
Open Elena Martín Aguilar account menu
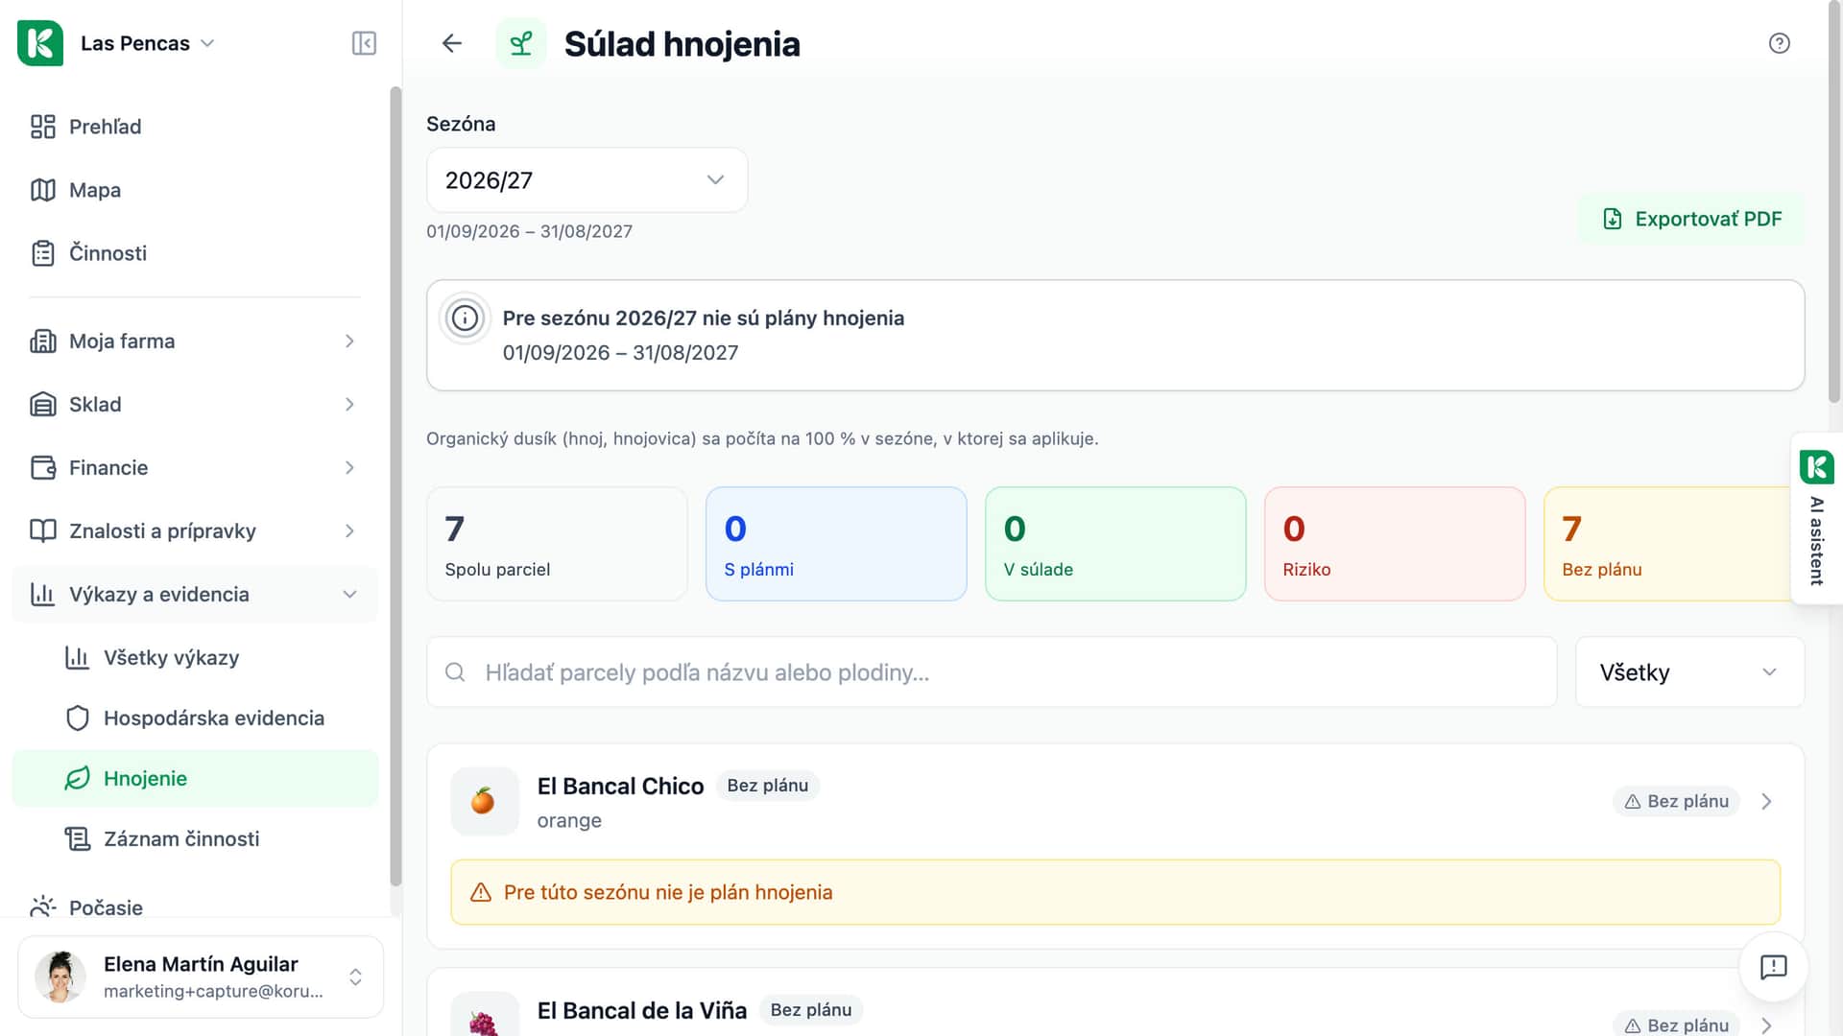click(201, 977)
